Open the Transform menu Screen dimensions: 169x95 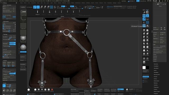point(110,3)
